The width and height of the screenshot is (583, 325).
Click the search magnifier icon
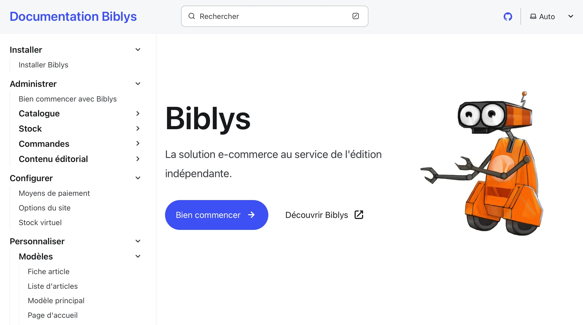click(191, 16)
